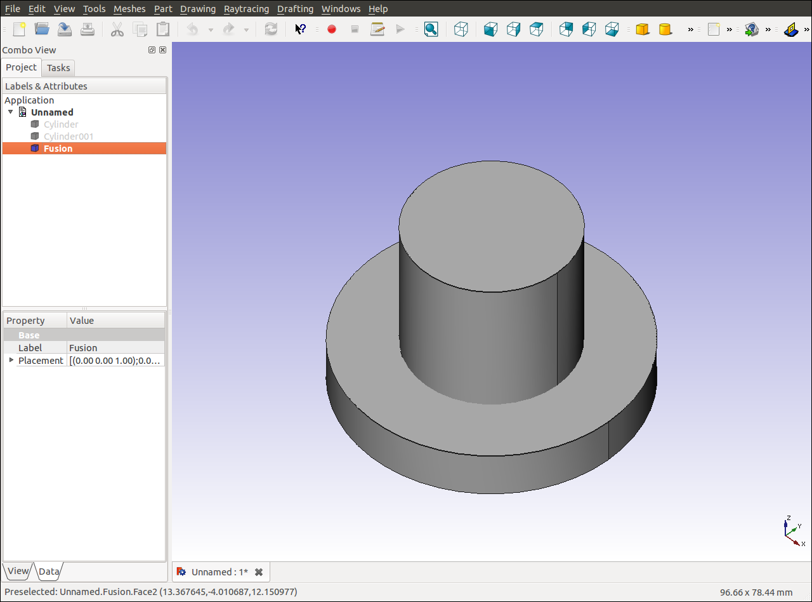Set axonometric view
The width and height of the screenshot is (812, 602).
[x=461, y=29]
